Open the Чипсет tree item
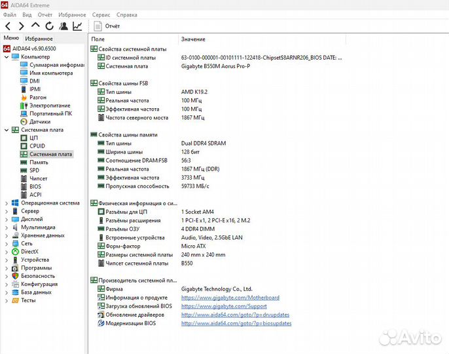The width and height of the screenshot is (449, 354). click(x=38, y=178)
